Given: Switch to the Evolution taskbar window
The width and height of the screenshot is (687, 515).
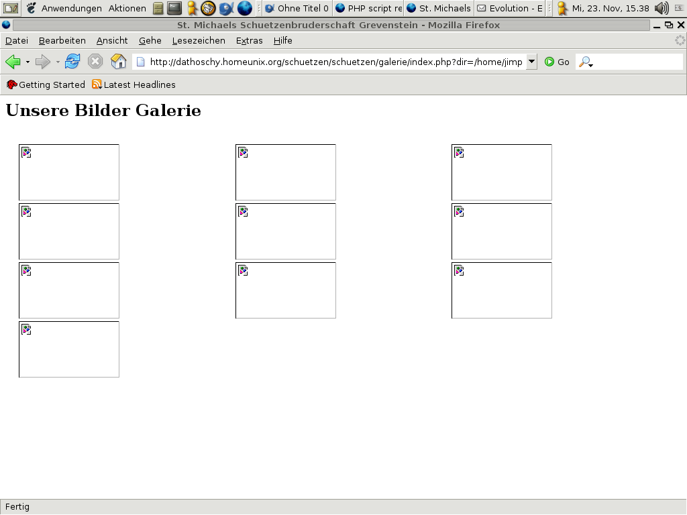Looking at the screenshot, I should point(510,8).
